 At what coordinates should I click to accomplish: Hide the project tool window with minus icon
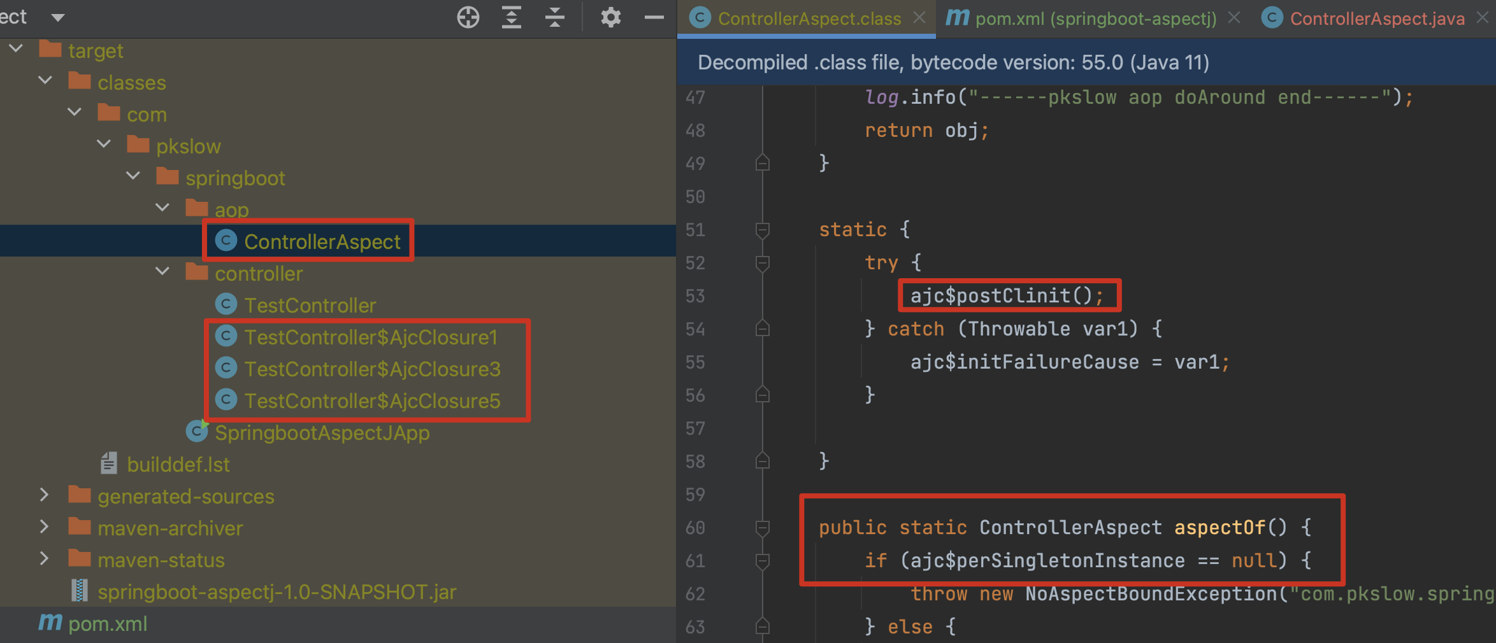654,17
